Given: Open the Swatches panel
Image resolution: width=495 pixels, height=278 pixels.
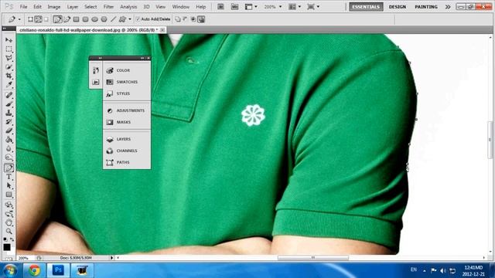Looking at the screenshot, I should [x=127, y=82].
